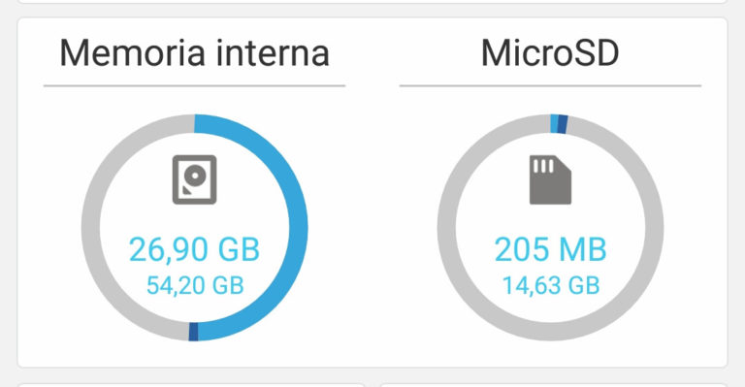Click the light blue segment on MicroSD ring
The height and width of the screenshot is (387, 745).
coord(554,123)
